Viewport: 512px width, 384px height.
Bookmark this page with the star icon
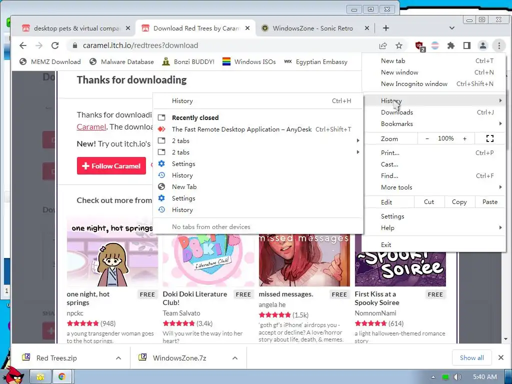398,45
